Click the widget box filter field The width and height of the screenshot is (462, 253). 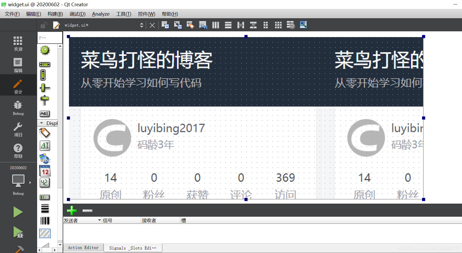click(x=50, y=38)
